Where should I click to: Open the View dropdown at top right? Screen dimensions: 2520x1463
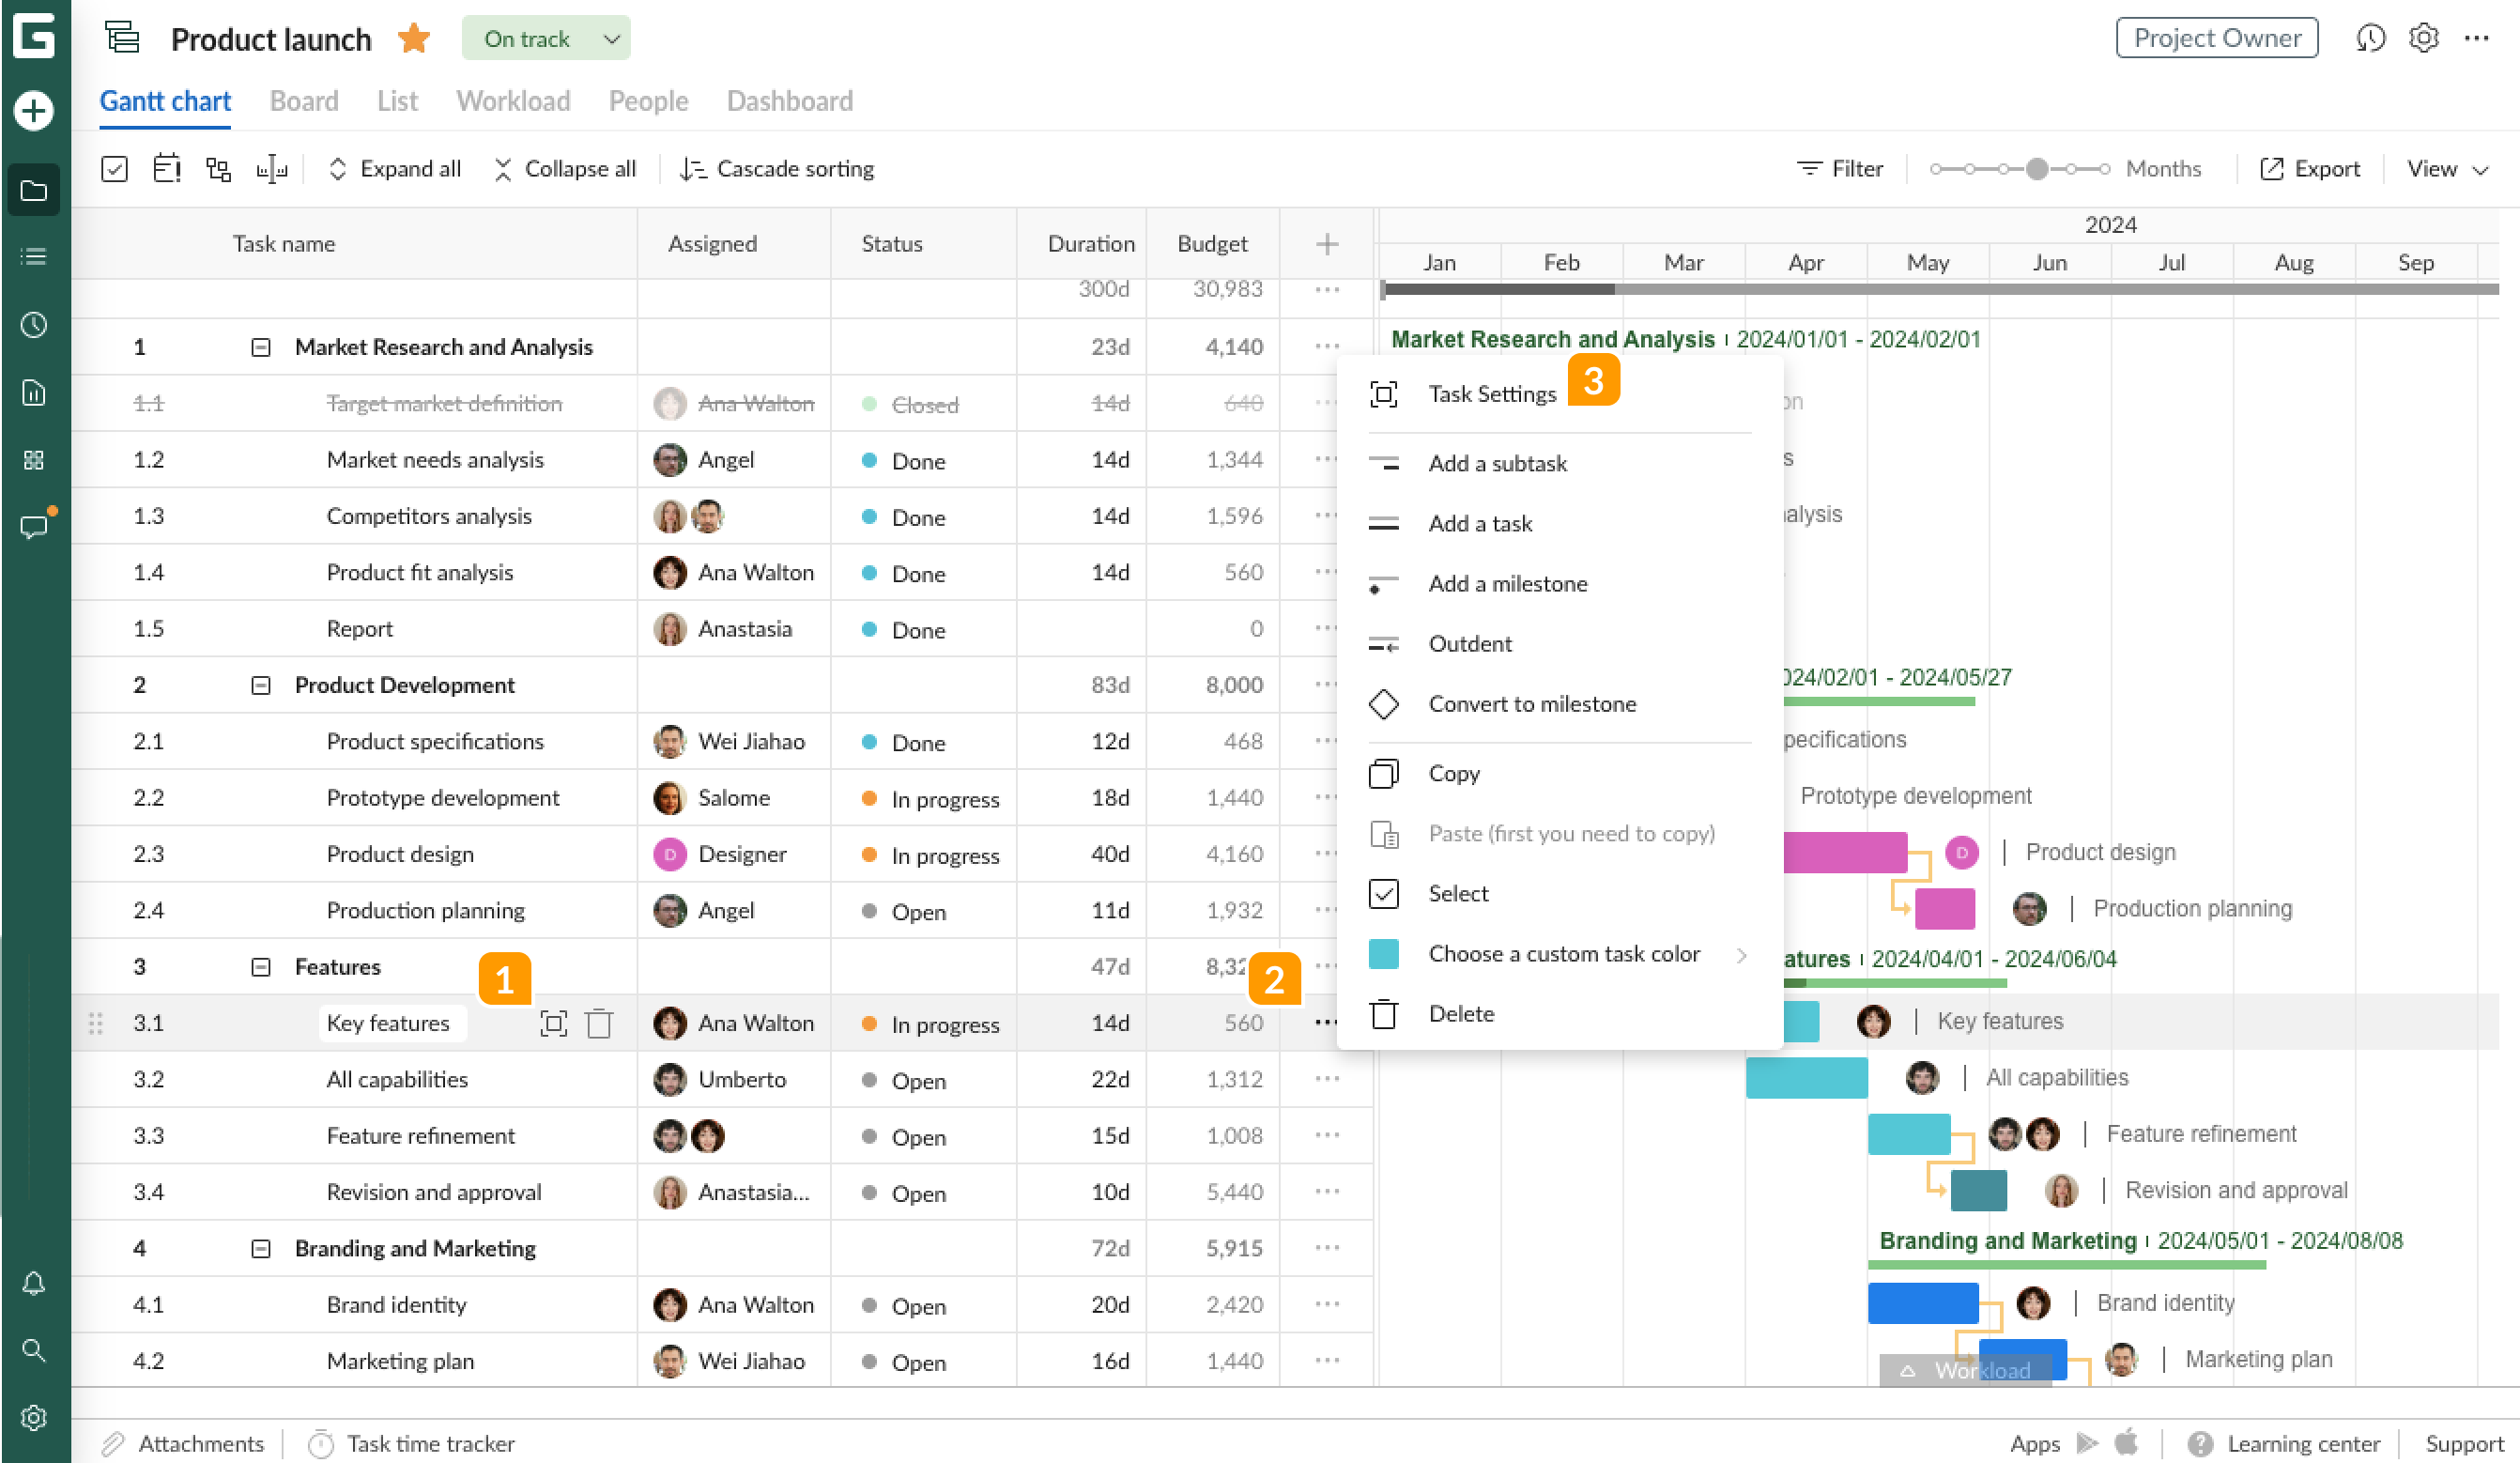click(x=2446, y=168)
